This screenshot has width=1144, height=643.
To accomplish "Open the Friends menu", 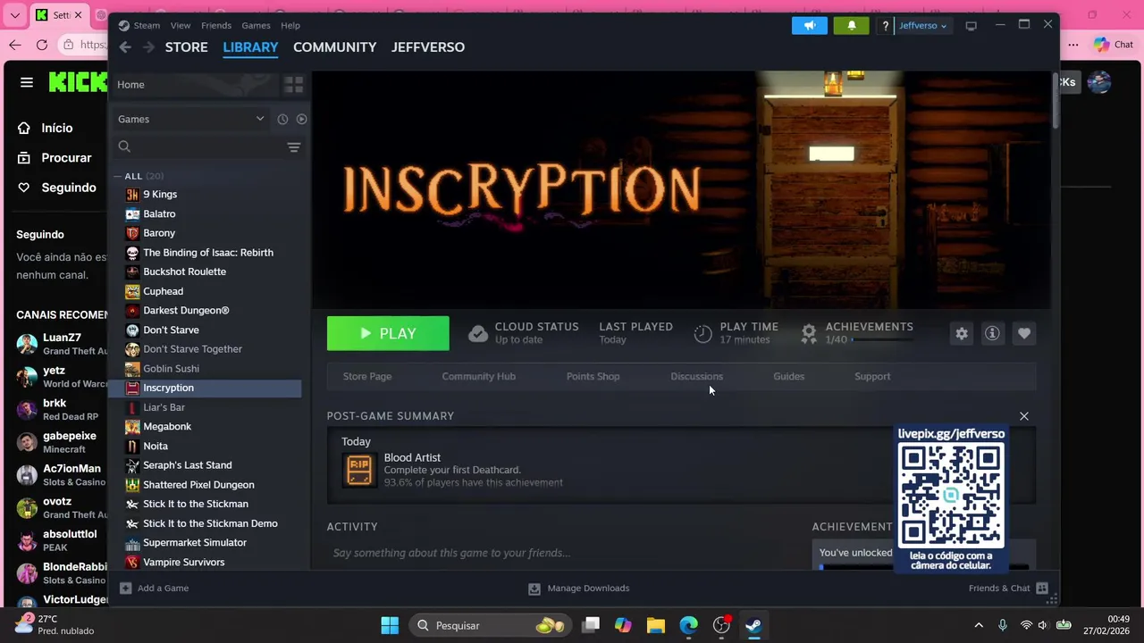I will tap(216, 25).
